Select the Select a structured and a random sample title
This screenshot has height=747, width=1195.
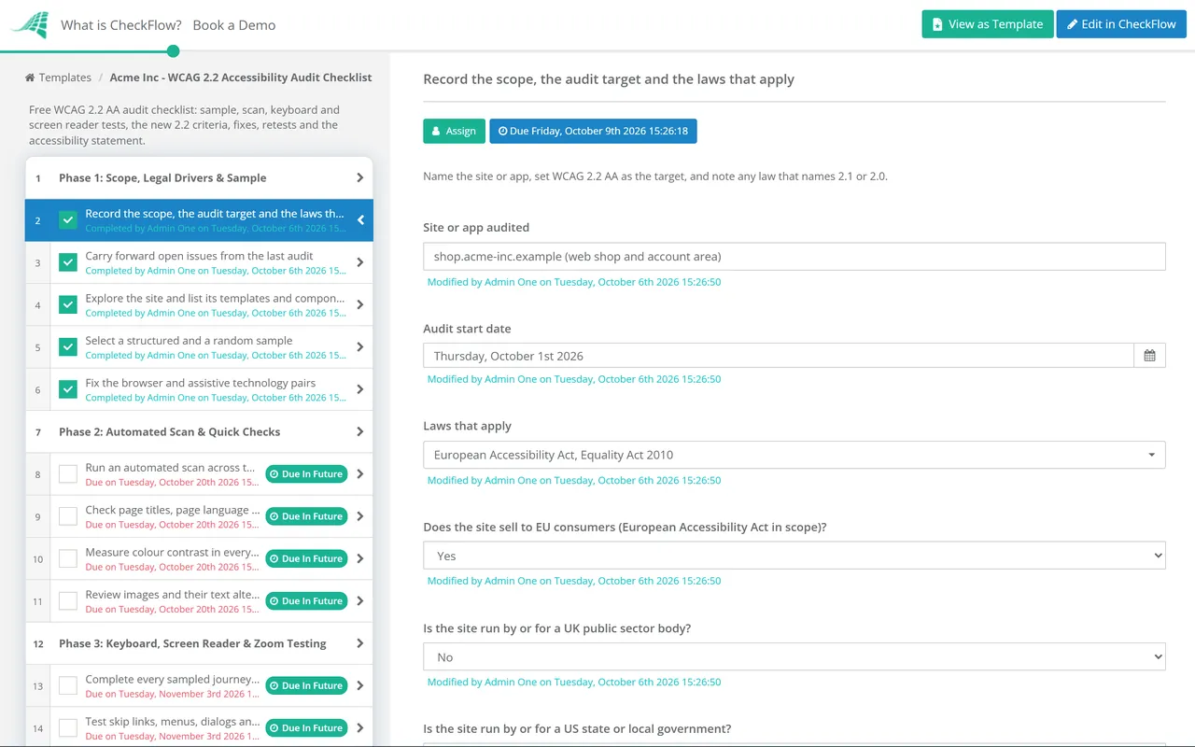189,341
